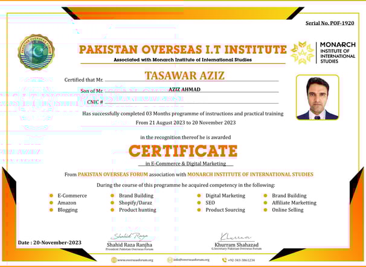This screenshot has width=366, height=267.
Task: Click the printed name Shahid Raza Ranjha
Action: [129, 245]
